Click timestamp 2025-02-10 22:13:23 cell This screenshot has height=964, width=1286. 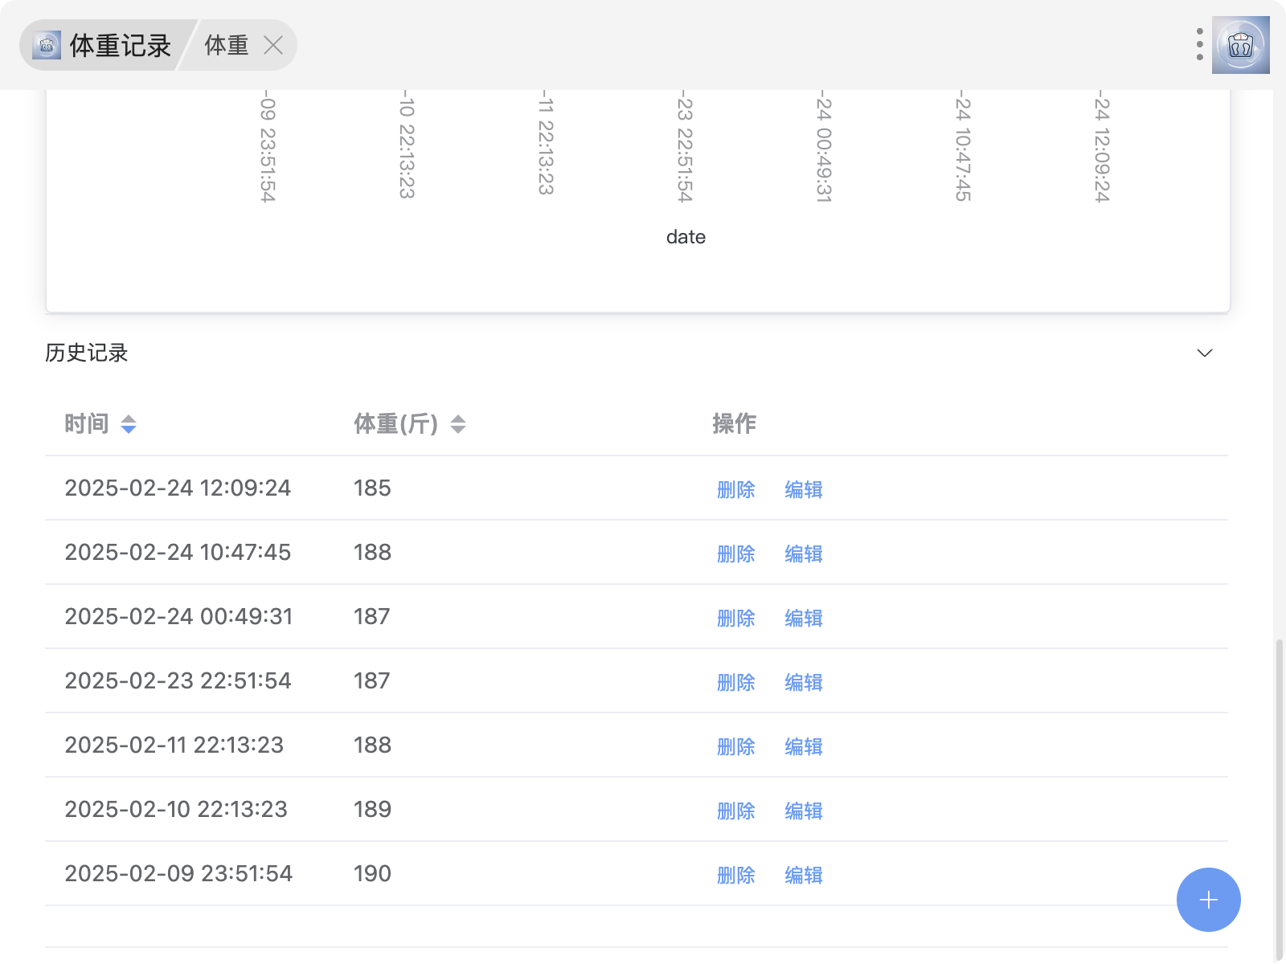(x=176, y=809)
